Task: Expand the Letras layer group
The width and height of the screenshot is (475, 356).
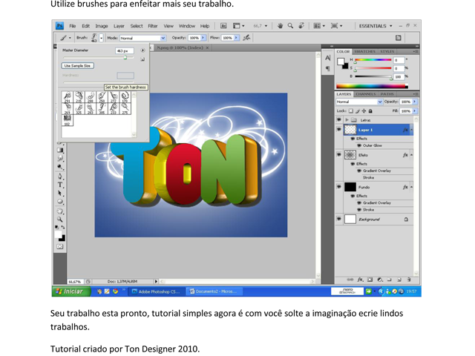Action: pyautogui.click(x=347, y=119)
